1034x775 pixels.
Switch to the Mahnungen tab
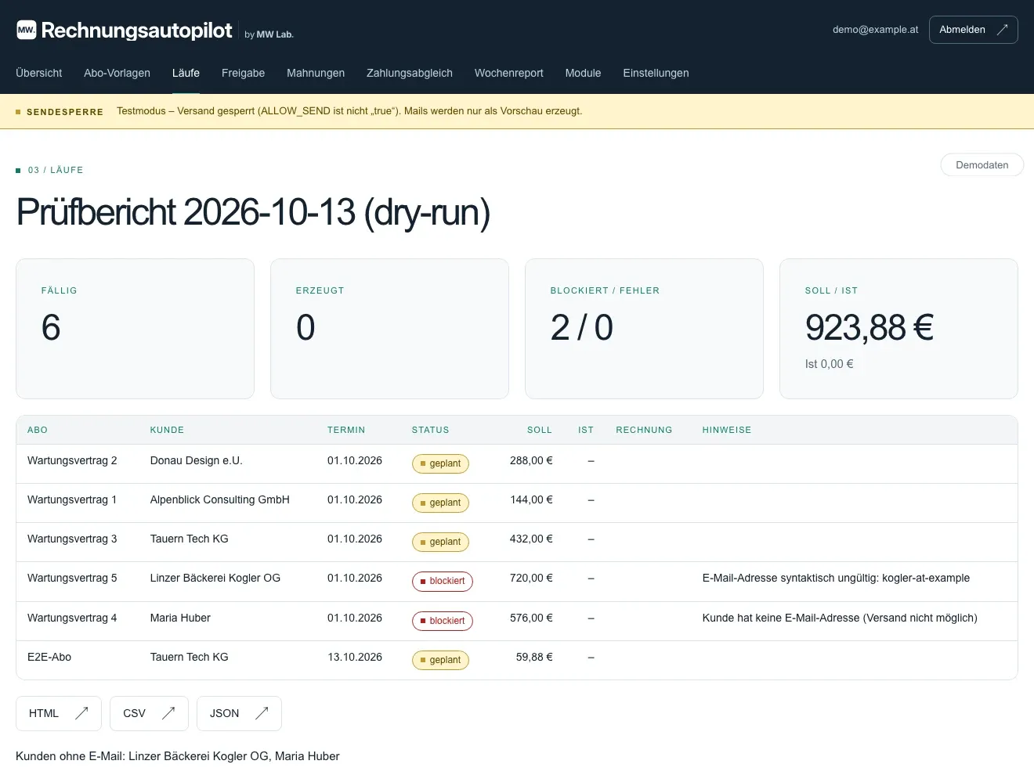316,73
